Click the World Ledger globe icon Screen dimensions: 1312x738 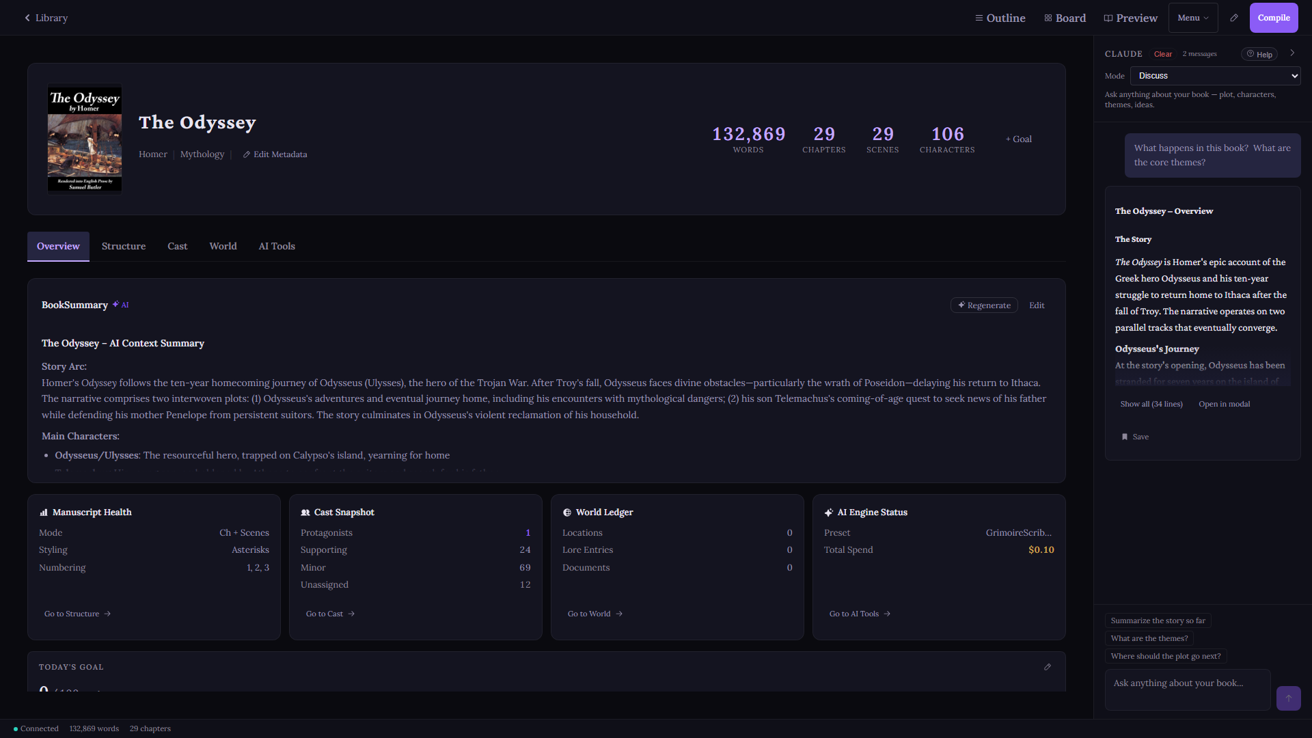[x=567, y=512]
